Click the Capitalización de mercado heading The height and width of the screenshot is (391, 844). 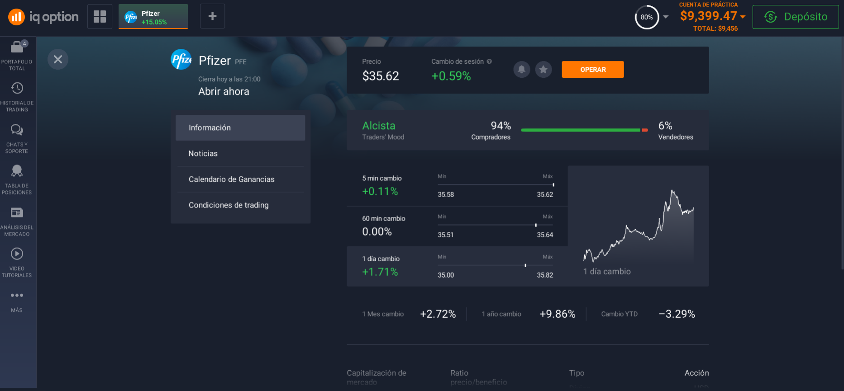pyautogui.click(x=377, y=377)
